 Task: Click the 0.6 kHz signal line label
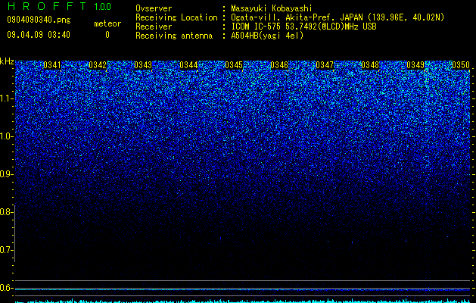click(x=6, y=288)
